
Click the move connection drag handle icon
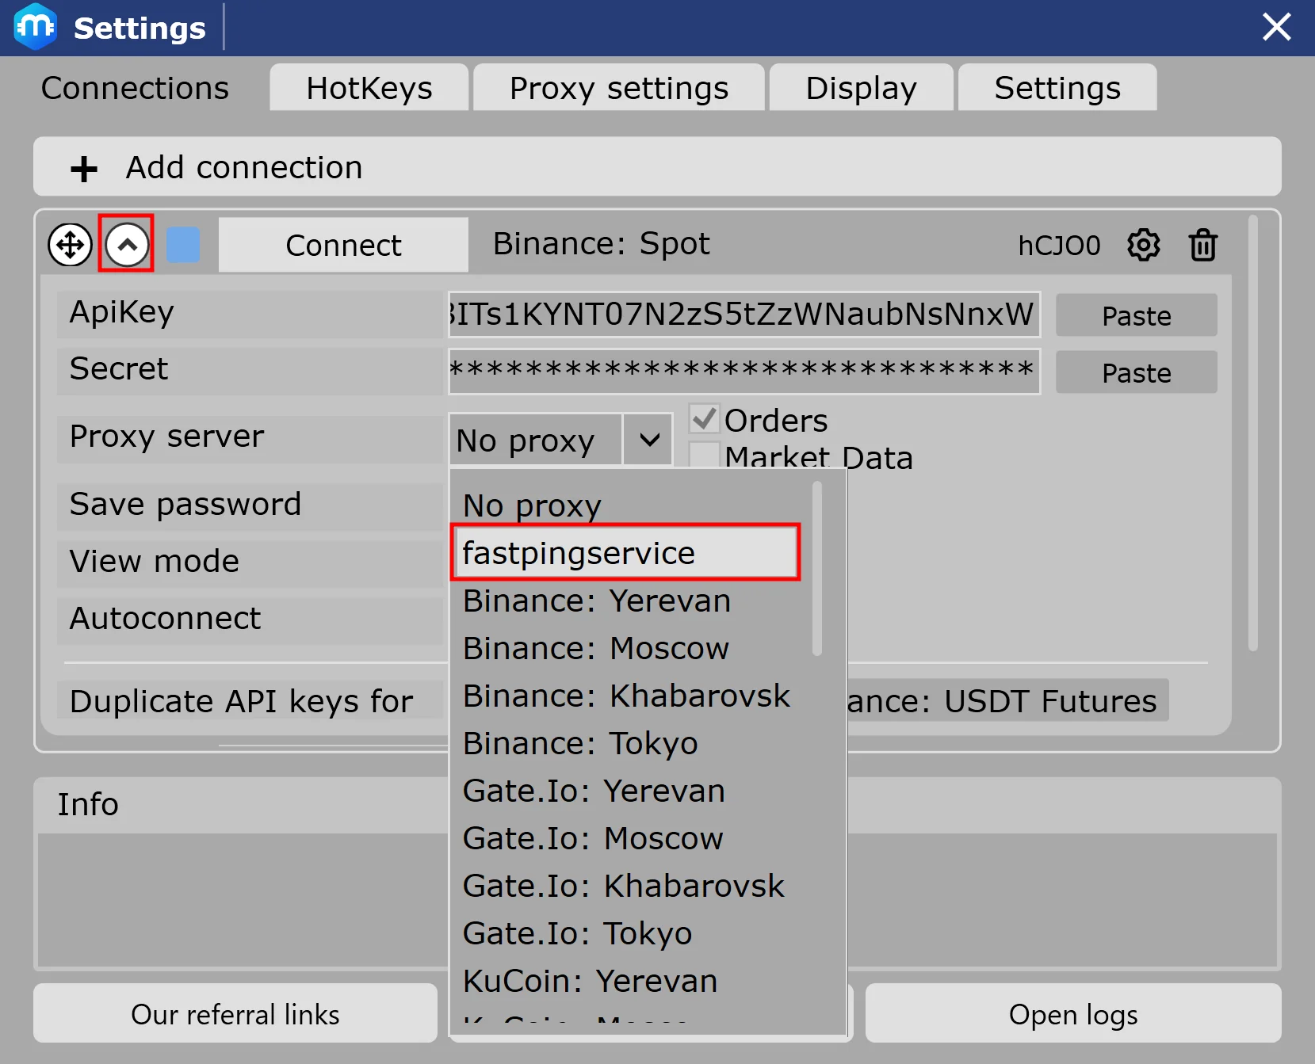[x=70, y=245]
